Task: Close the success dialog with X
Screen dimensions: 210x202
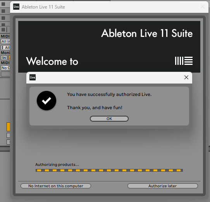Action: pos(186,77)
